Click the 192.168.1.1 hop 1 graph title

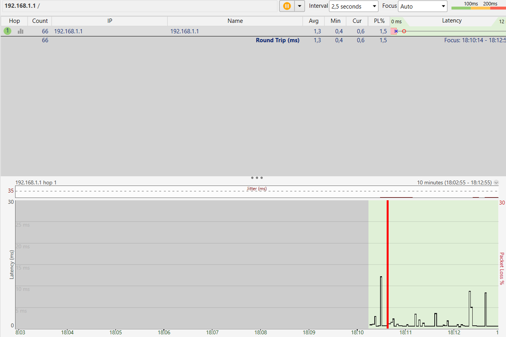tap(36, 182)
